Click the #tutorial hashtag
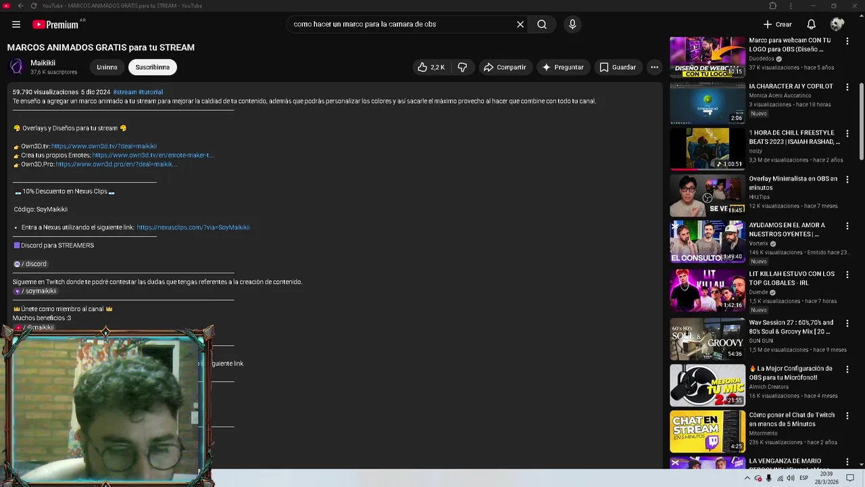Screen dimensions: 865x487 (x=151, y=92)
